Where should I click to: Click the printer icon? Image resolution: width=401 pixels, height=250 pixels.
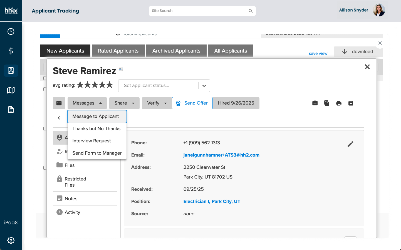pos(339,103)
